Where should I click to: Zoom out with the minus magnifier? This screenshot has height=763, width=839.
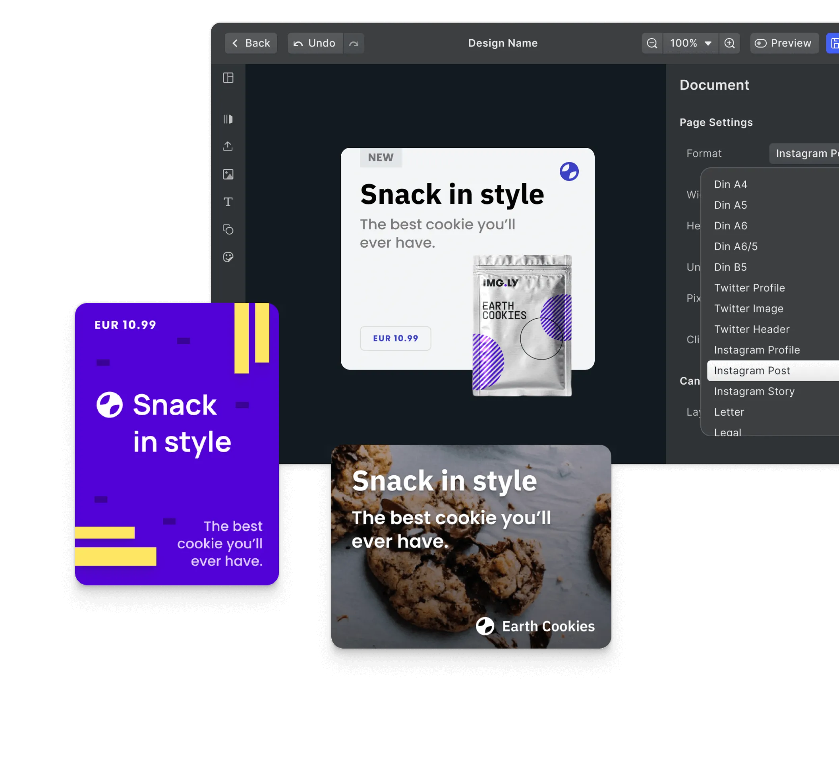[x=652, y=43]
